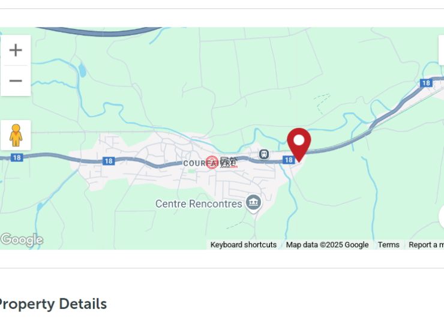The width and height of the screenshot is (444, 324).
Task: Open the Google logo link on the map
Action: pos(22,239)
